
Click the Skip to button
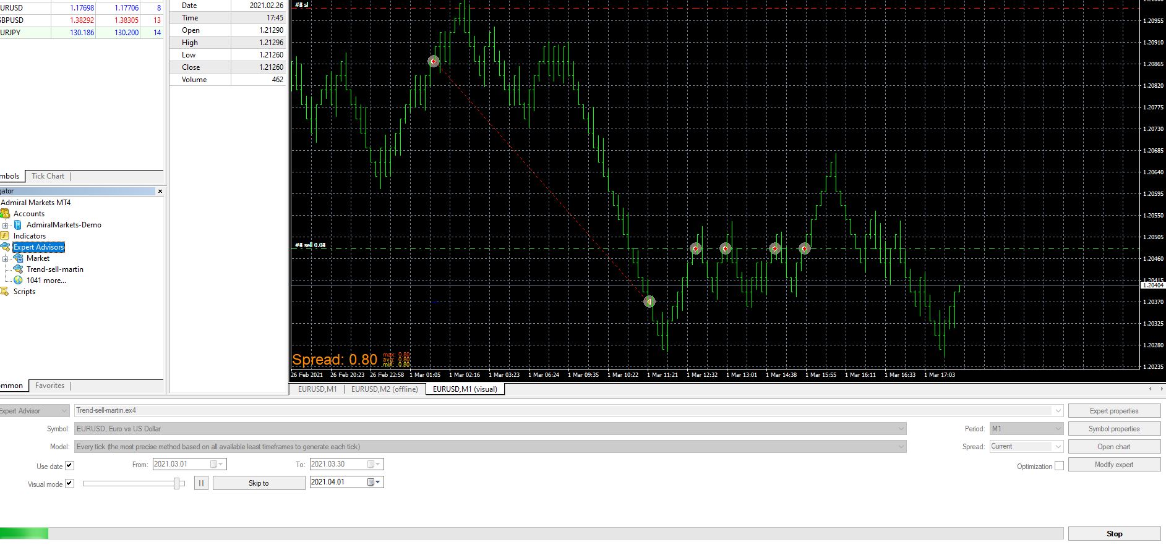point(259,483)
